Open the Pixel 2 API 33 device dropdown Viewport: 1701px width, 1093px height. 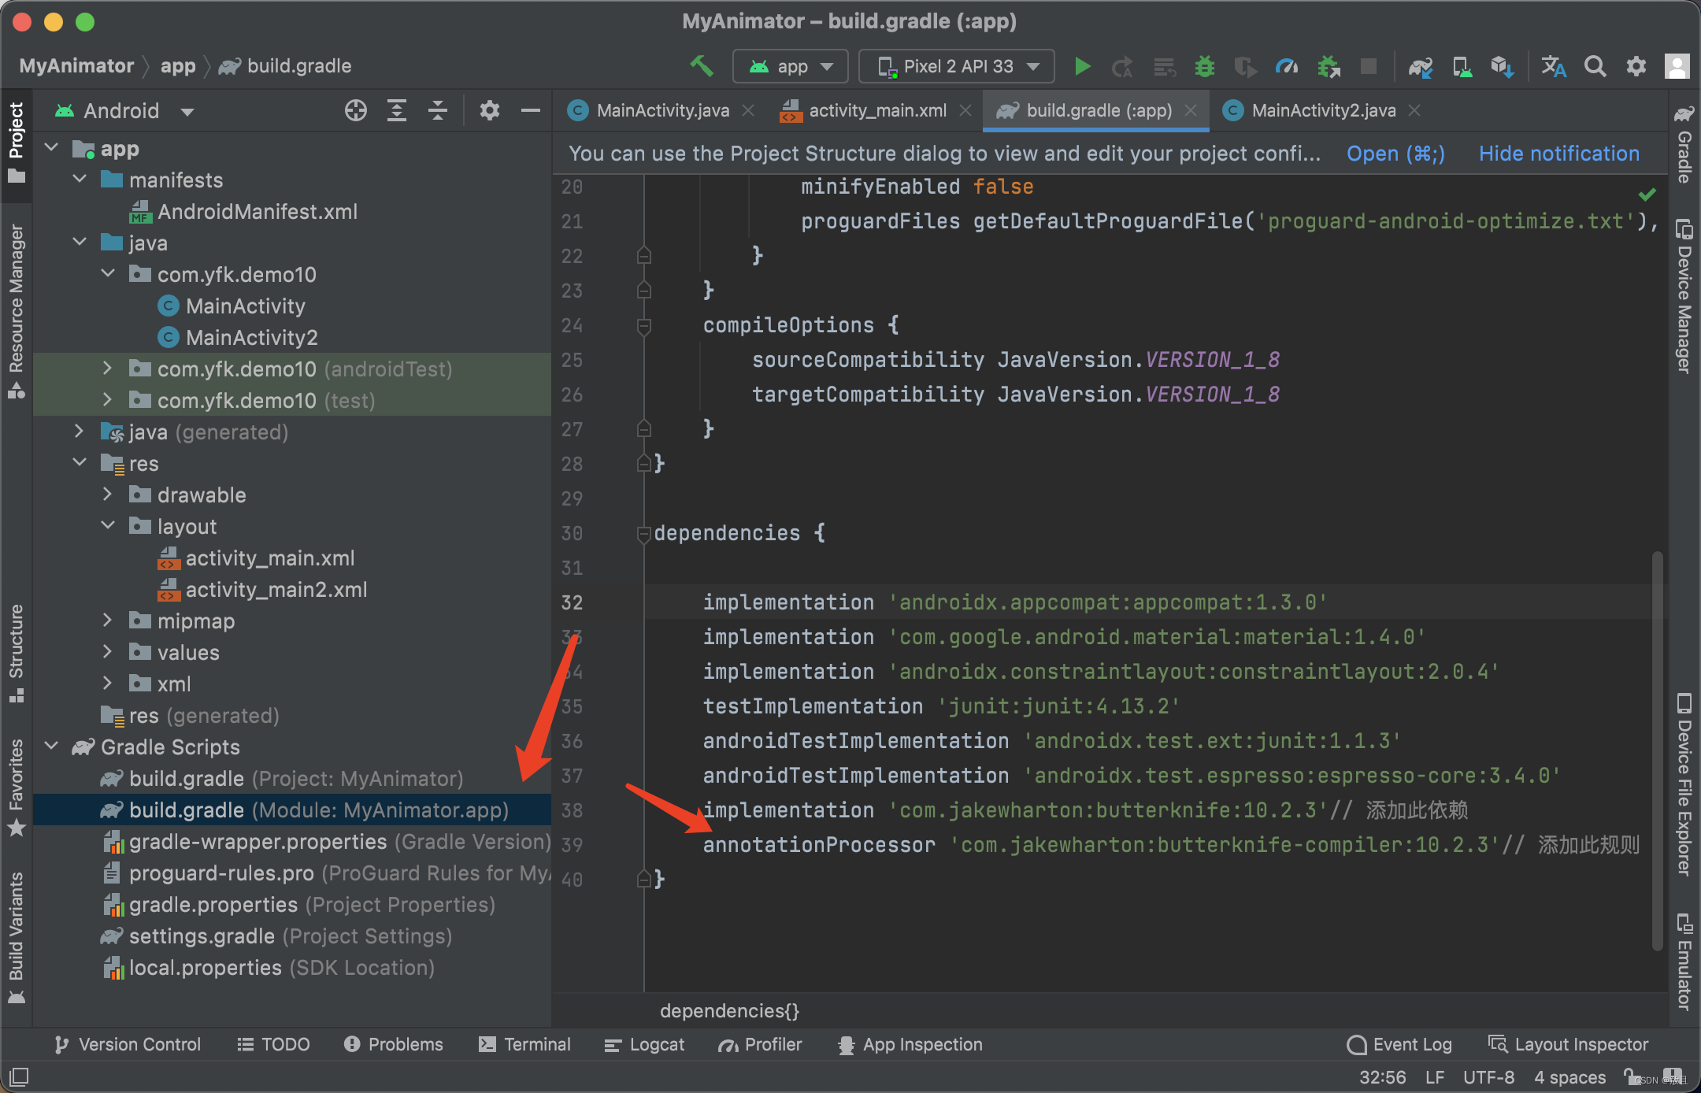[956, 66]
